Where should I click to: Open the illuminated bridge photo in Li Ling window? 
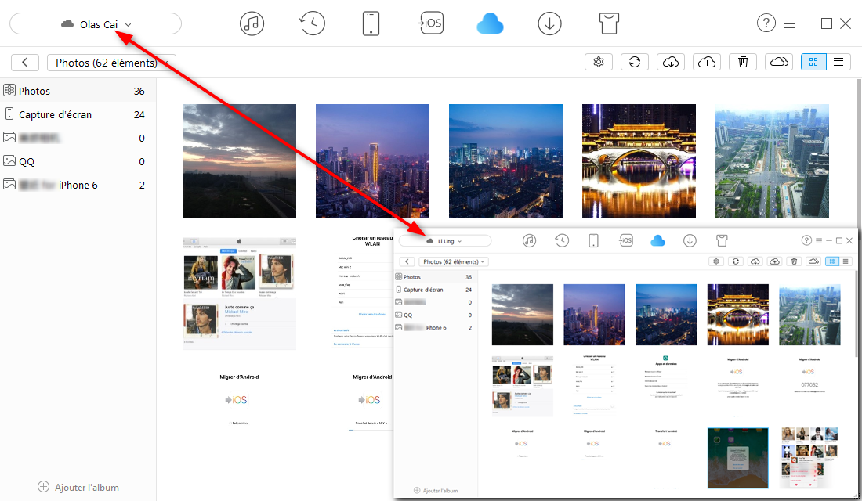pyautogui.click(x=737, y=315)
